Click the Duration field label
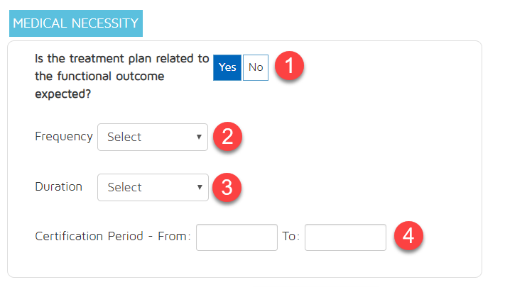This screenshot has height=287, width=505. [x=58, y=186]
